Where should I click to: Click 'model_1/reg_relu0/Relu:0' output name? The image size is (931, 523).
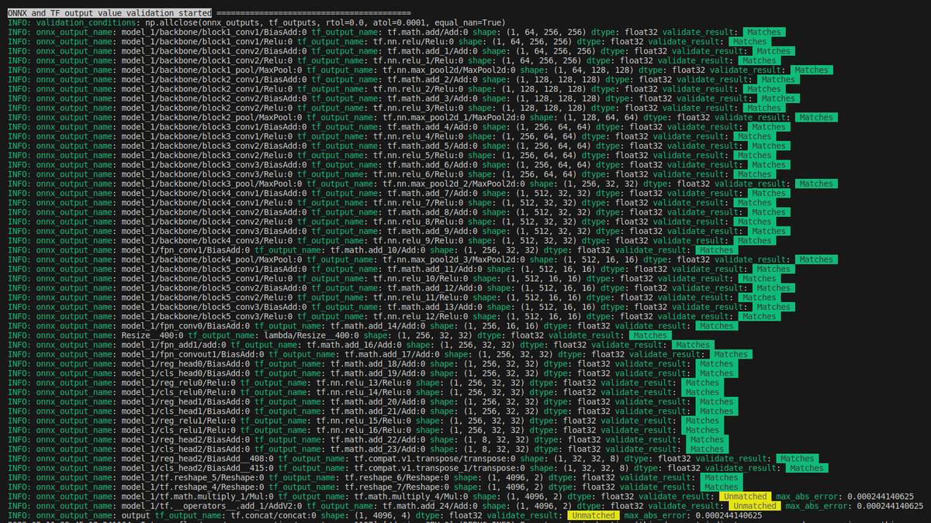click(x=179, y=382)
